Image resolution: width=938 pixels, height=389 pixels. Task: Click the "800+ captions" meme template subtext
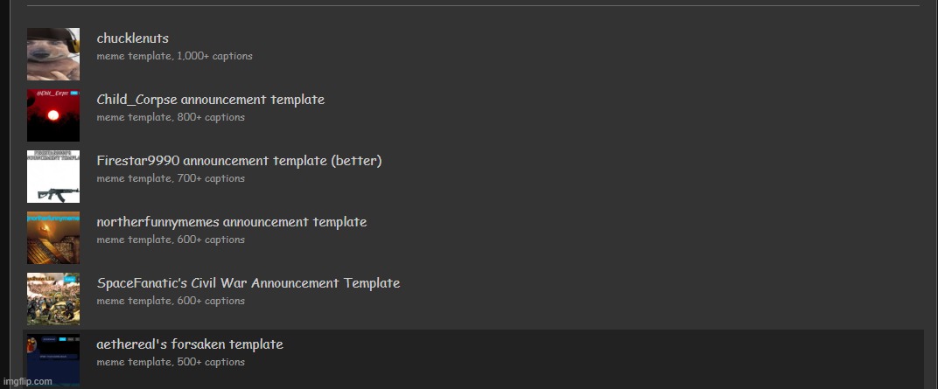click(210, 117)
